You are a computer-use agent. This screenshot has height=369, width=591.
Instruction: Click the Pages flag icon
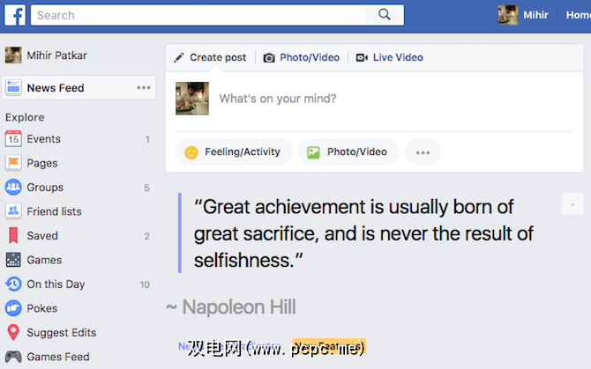(13, 163)
